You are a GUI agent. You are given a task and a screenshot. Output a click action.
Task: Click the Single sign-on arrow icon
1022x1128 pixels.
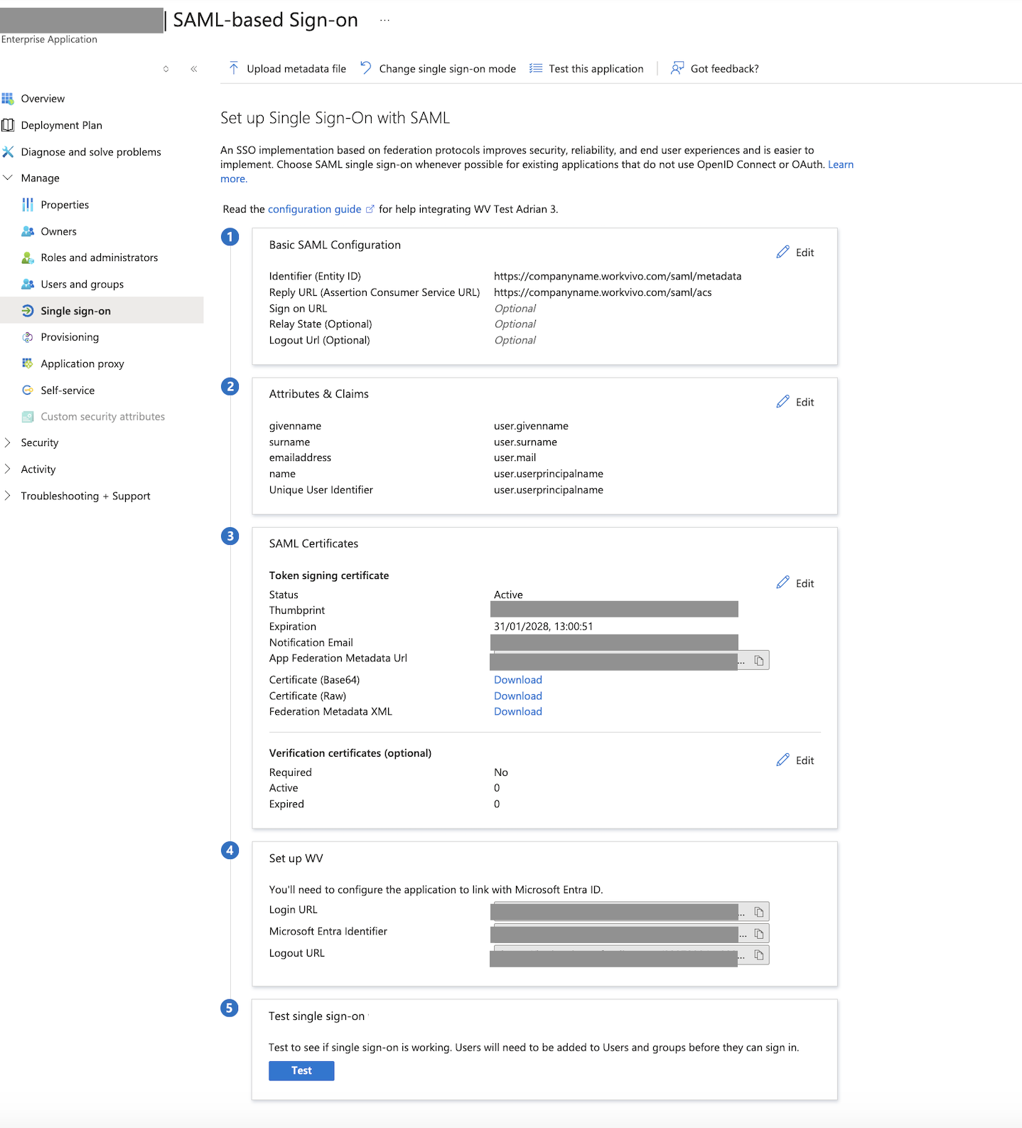tap(28, 311)
